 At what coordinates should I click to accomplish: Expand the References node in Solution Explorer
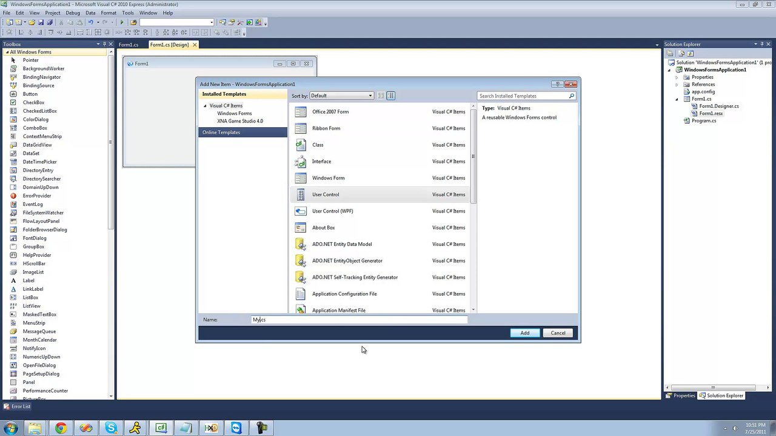[677, 85]
